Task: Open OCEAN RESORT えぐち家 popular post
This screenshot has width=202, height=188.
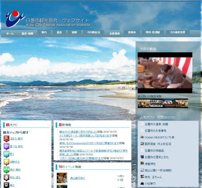Action: (x=159, y=138)
